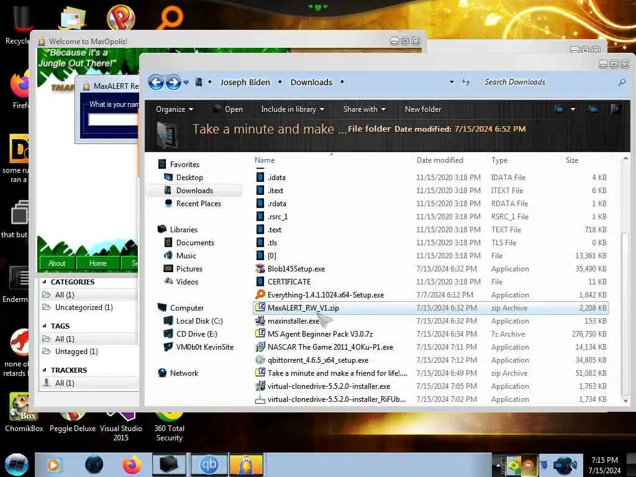This screenshot has height=477, width=636.
Task: Select virtual-clonedrive-5.5.2.0-installer.exe icon
Action: click(x=260, y=386)
